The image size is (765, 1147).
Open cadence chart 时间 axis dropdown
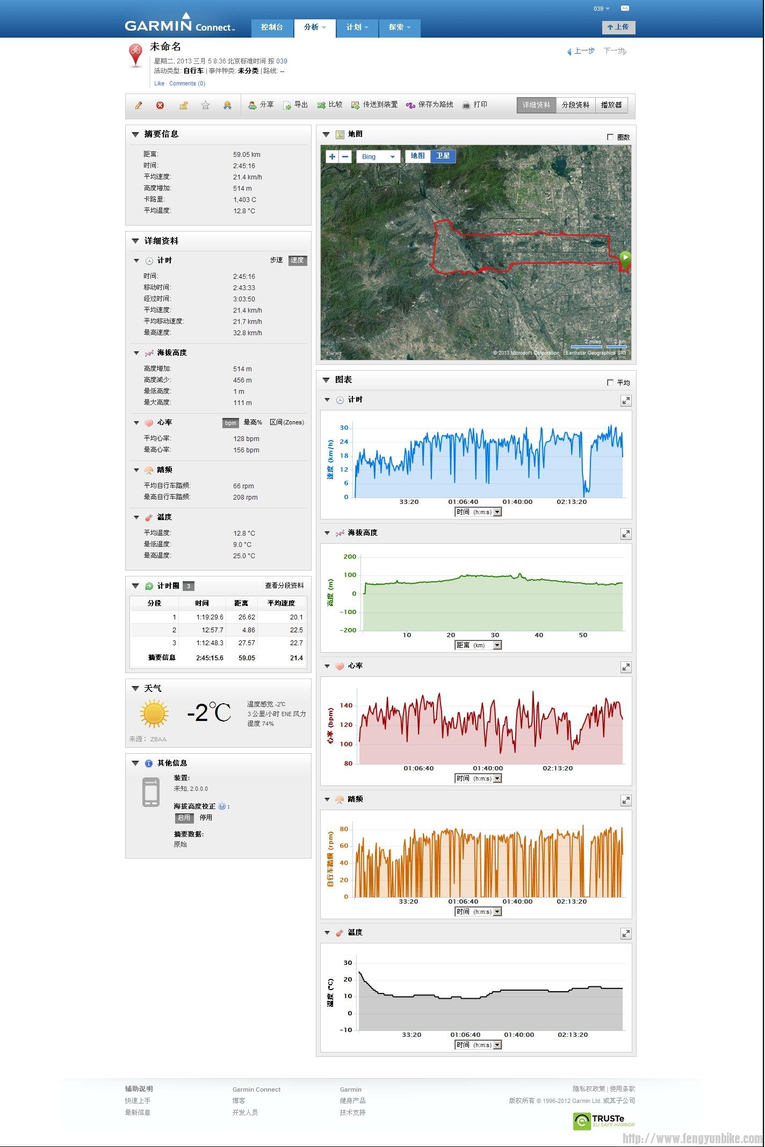click(x=478, y=912)
